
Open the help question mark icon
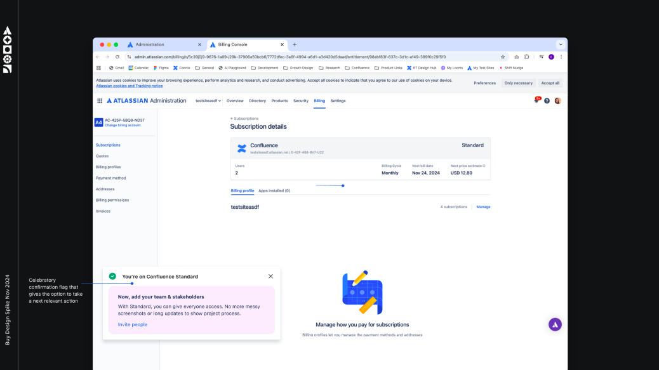click(x=547, y=101)
